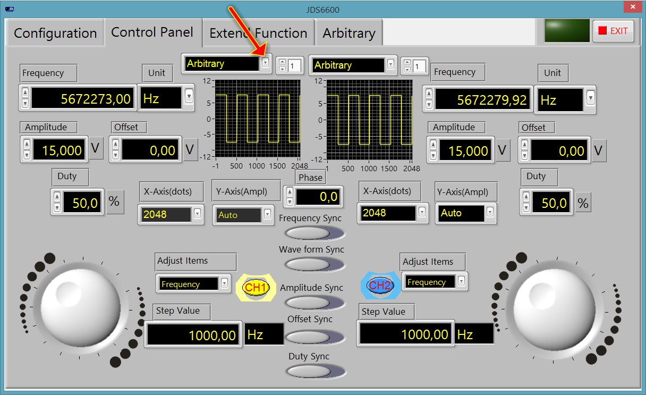The height and width of the screenshot is (395, 646).
Task: Click CH2 Offset stepper arrows
Action: pyautogui.click(x=524, y=151)
